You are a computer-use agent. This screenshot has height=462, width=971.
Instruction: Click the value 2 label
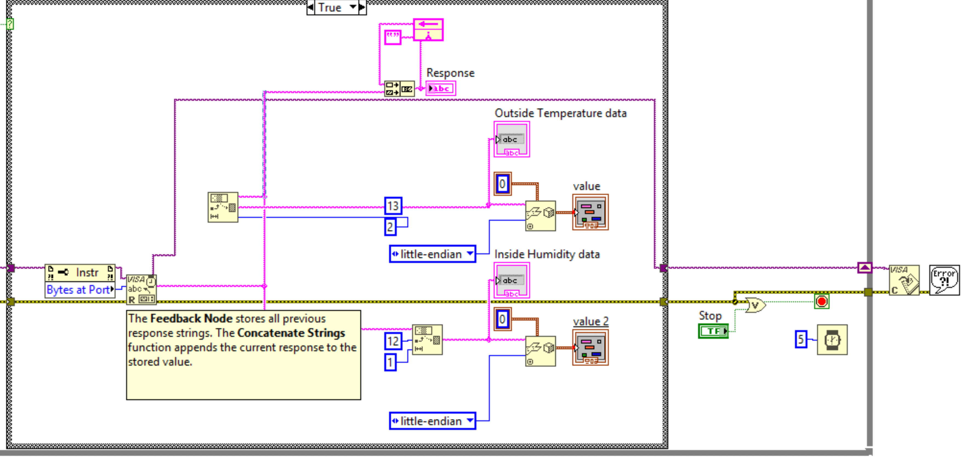click(591, 321)
